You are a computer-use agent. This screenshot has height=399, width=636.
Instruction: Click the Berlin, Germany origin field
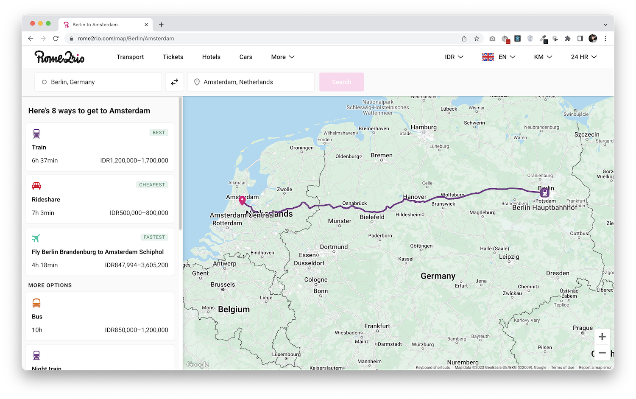98,82
